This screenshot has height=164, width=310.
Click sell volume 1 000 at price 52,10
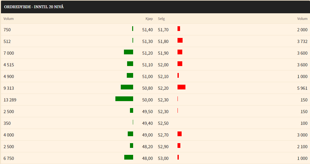tap(302, 76)
